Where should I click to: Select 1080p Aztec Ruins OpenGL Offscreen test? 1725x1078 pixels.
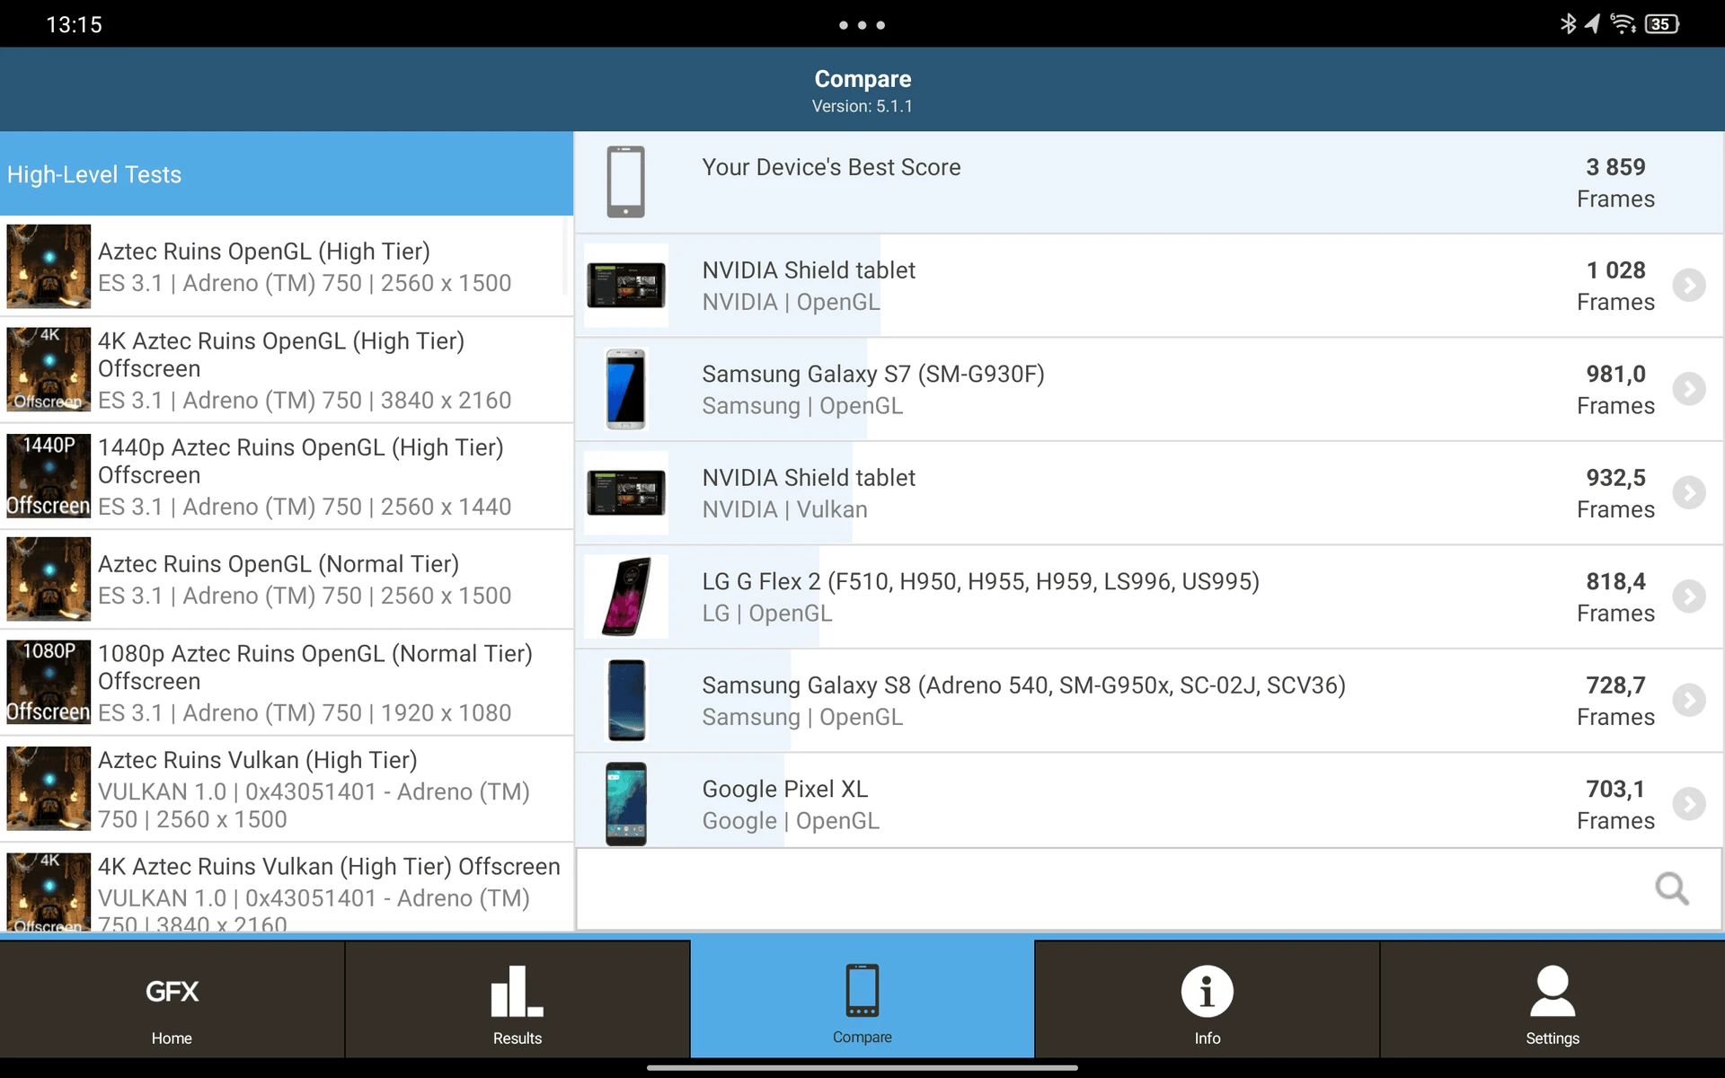(287, 683)
